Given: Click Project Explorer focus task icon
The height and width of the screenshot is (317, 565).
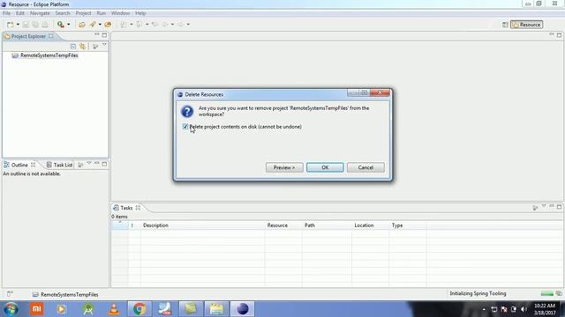Looking at the screenshot, I should [95, 47].
